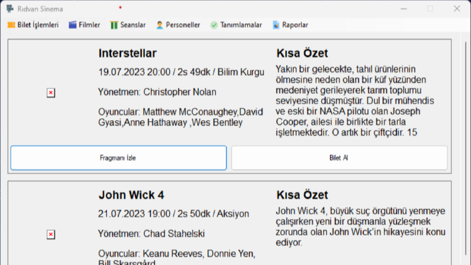Viewport: 471px width, 265px height.
Task: Click the orange ticket icon beside Bilet İşlemleri
Action: coord(11,25)
